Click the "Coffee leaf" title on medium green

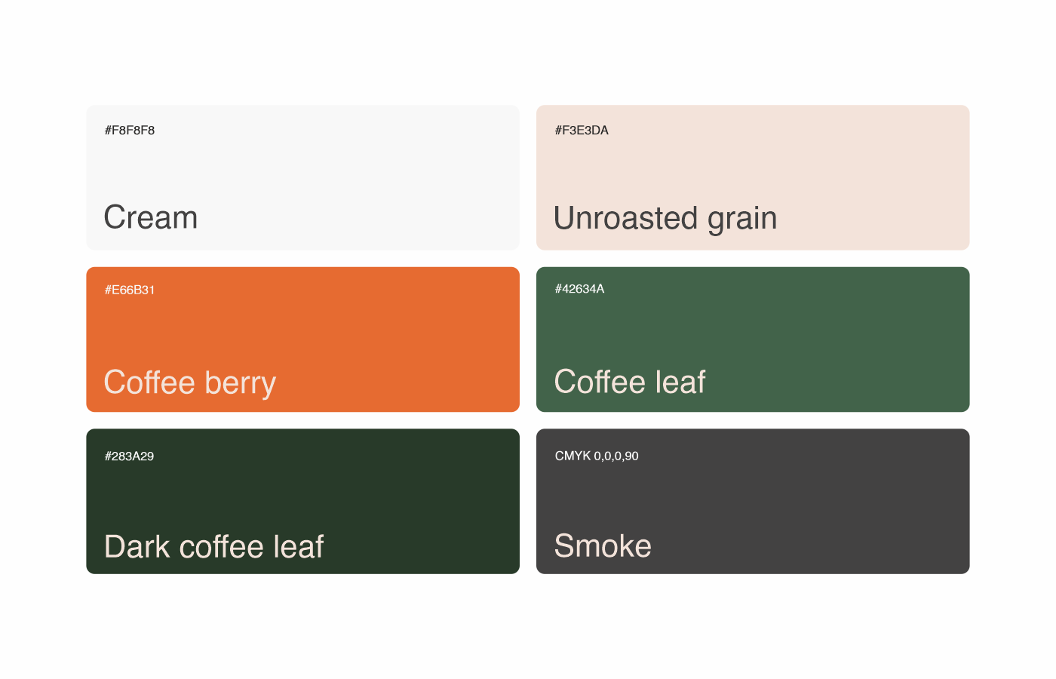tap(630, 382)
